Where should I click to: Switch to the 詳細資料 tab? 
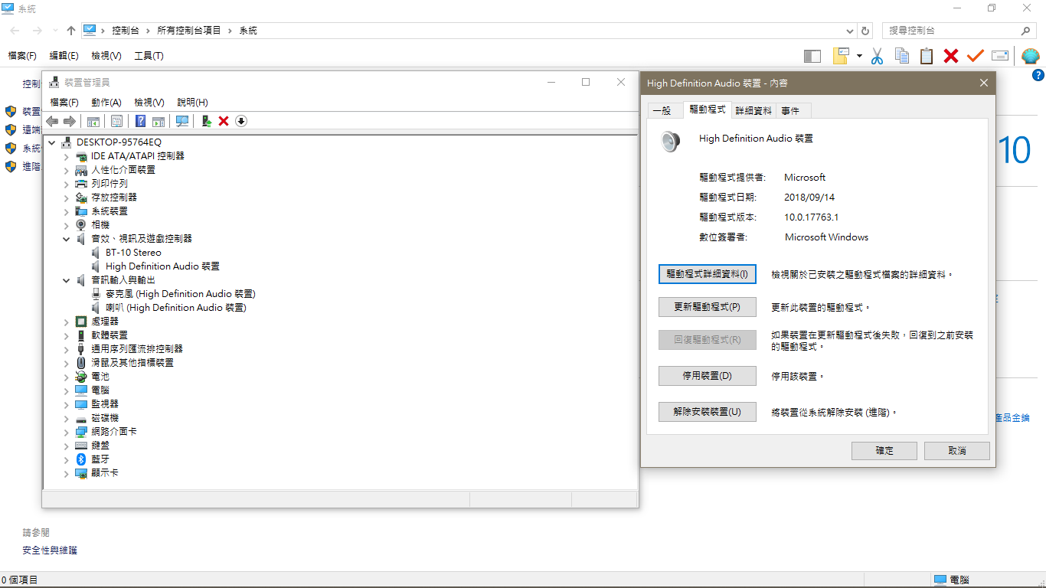pyautogui.click(x=753, y=111)
